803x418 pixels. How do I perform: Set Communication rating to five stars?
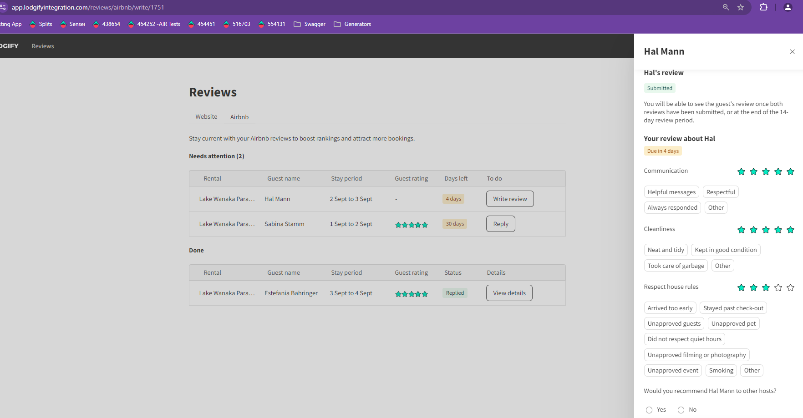point(790,171)
